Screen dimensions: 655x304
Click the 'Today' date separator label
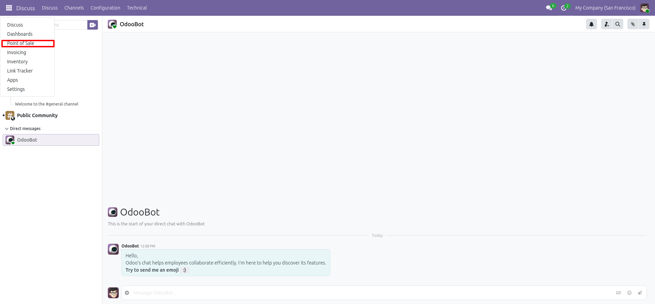(377, 236)
